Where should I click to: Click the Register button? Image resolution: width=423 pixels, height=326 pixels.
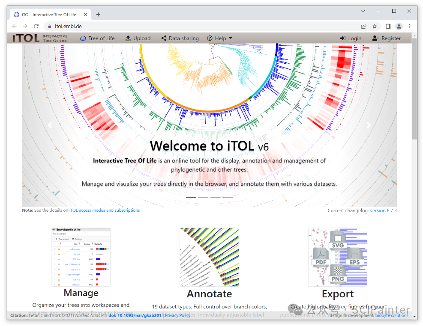point(387,38)
